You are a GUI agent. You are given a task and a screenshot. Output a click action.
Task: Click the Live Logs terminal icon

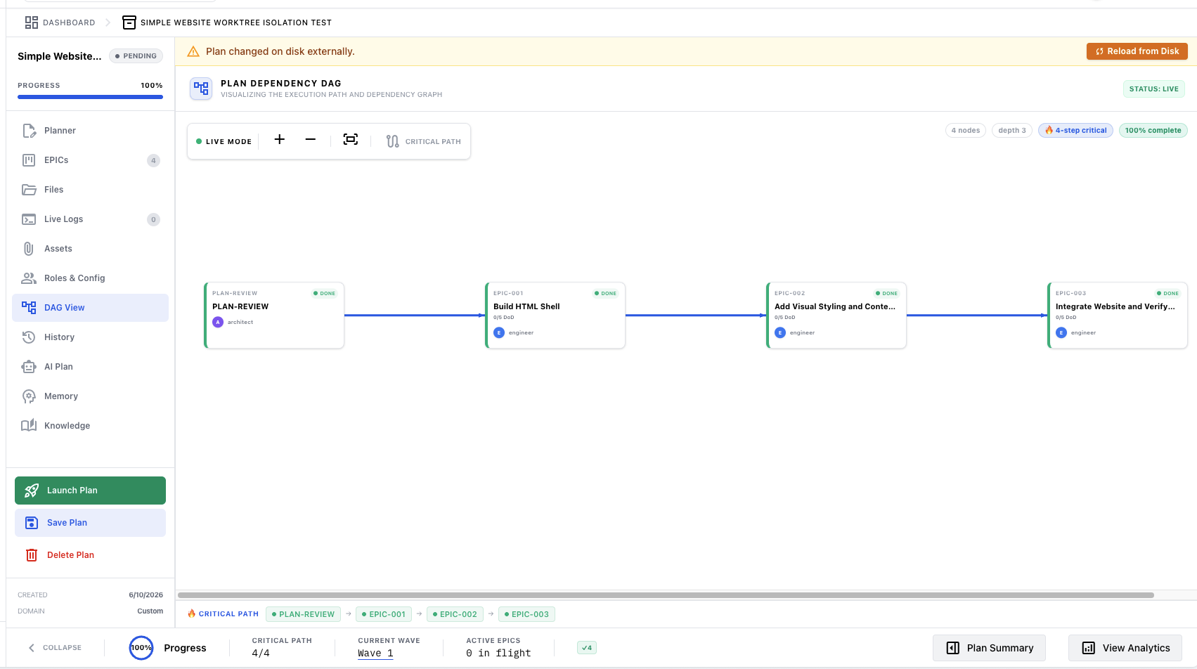[29, 219]
